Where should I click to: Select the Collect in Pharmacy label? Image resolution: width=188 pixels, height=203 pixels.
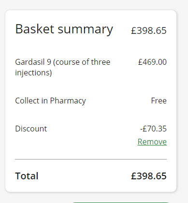[x=50, y=101]
